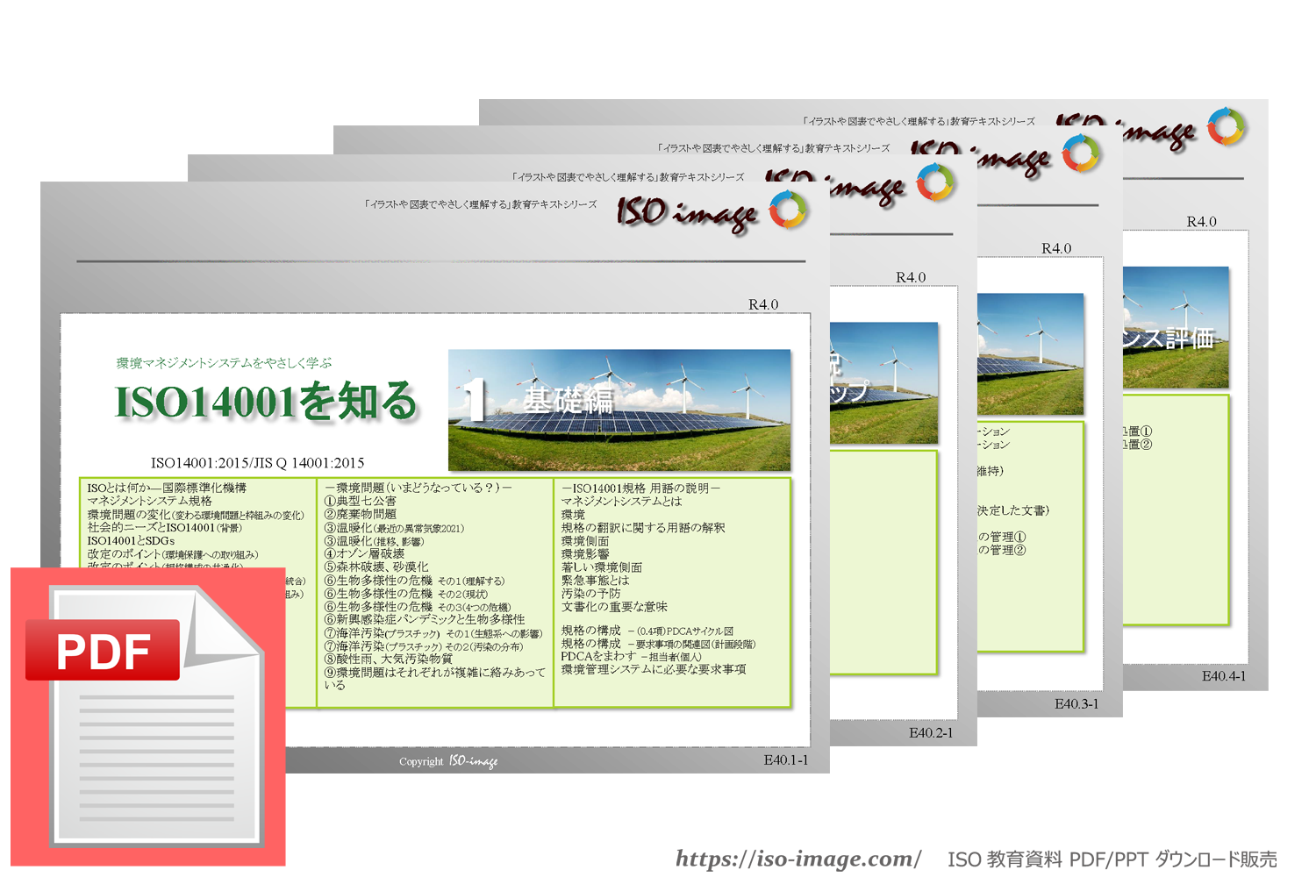Screen dimensions: 1316x877
Task: Click the circular arrows logo on front slide
Action: pos(787,210)
